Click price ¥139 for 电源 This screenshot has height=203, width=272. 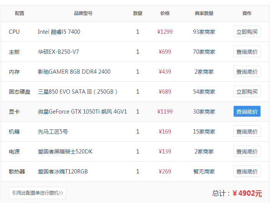tap(165, 152)
